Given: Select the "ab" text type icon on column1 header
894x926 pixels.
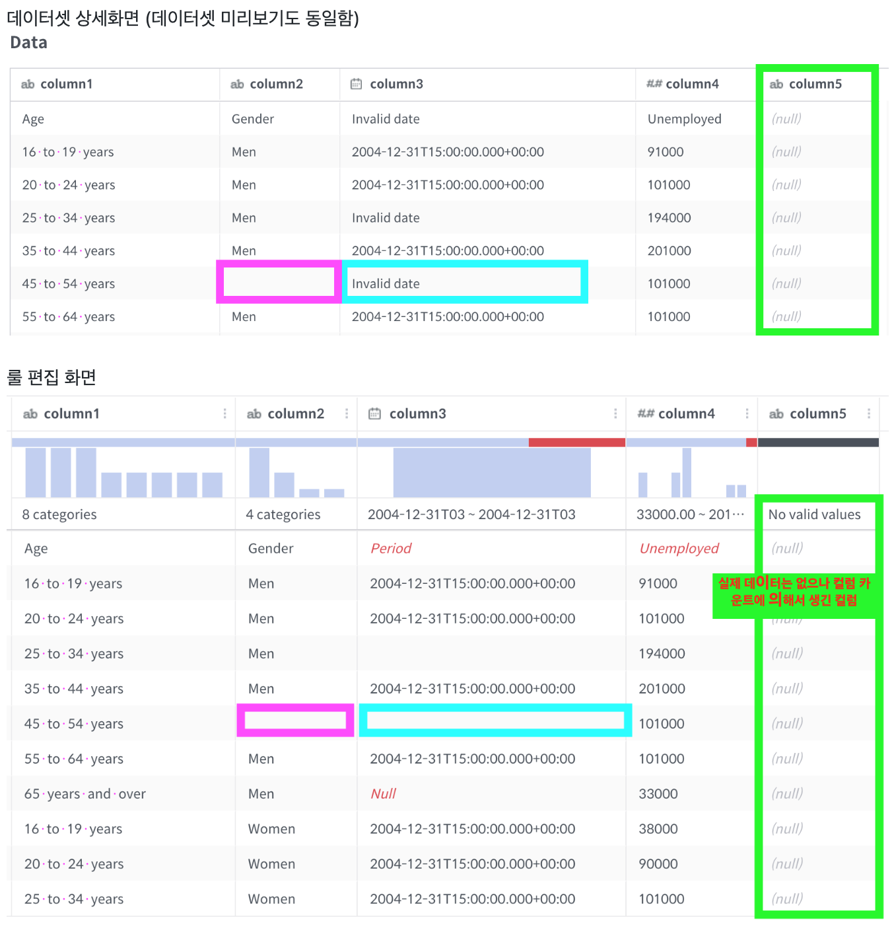Looking at the screenshot, I should (x=28, y=84).
